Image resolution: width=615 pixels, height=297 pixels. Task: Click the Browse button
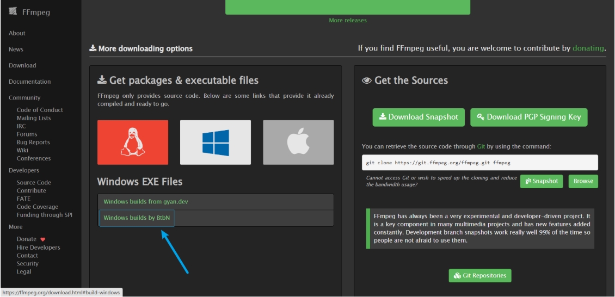coord(583,182)
